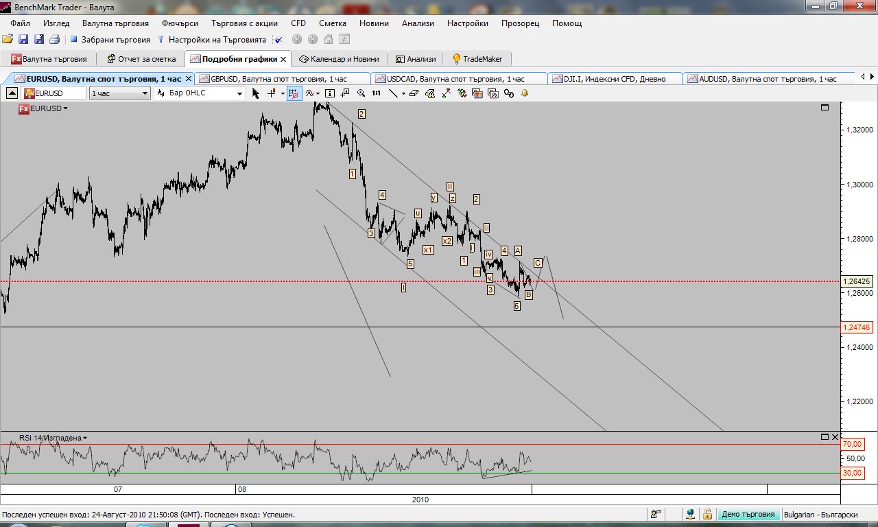Switch to Валутна търговия tab
The width and height of the screenshot is (878, 527).
(x=49, y=59)
